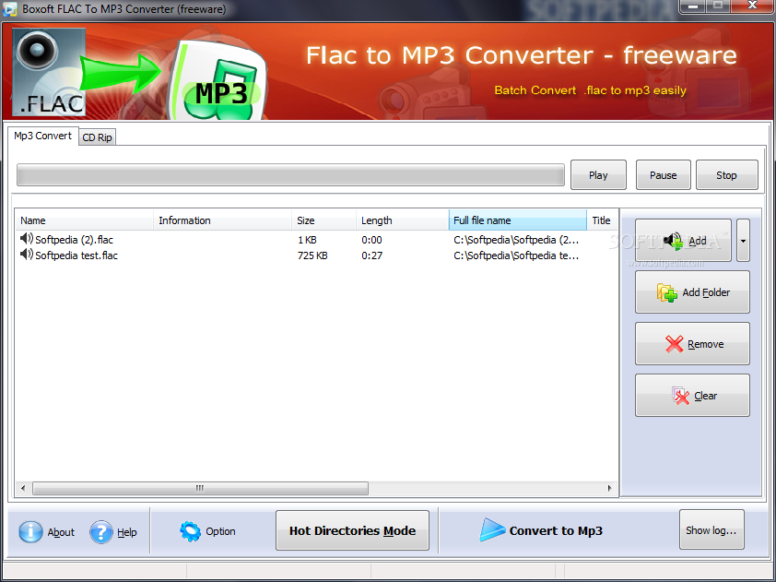
Task: Open the Option label
Action: (x=220, y=531)
